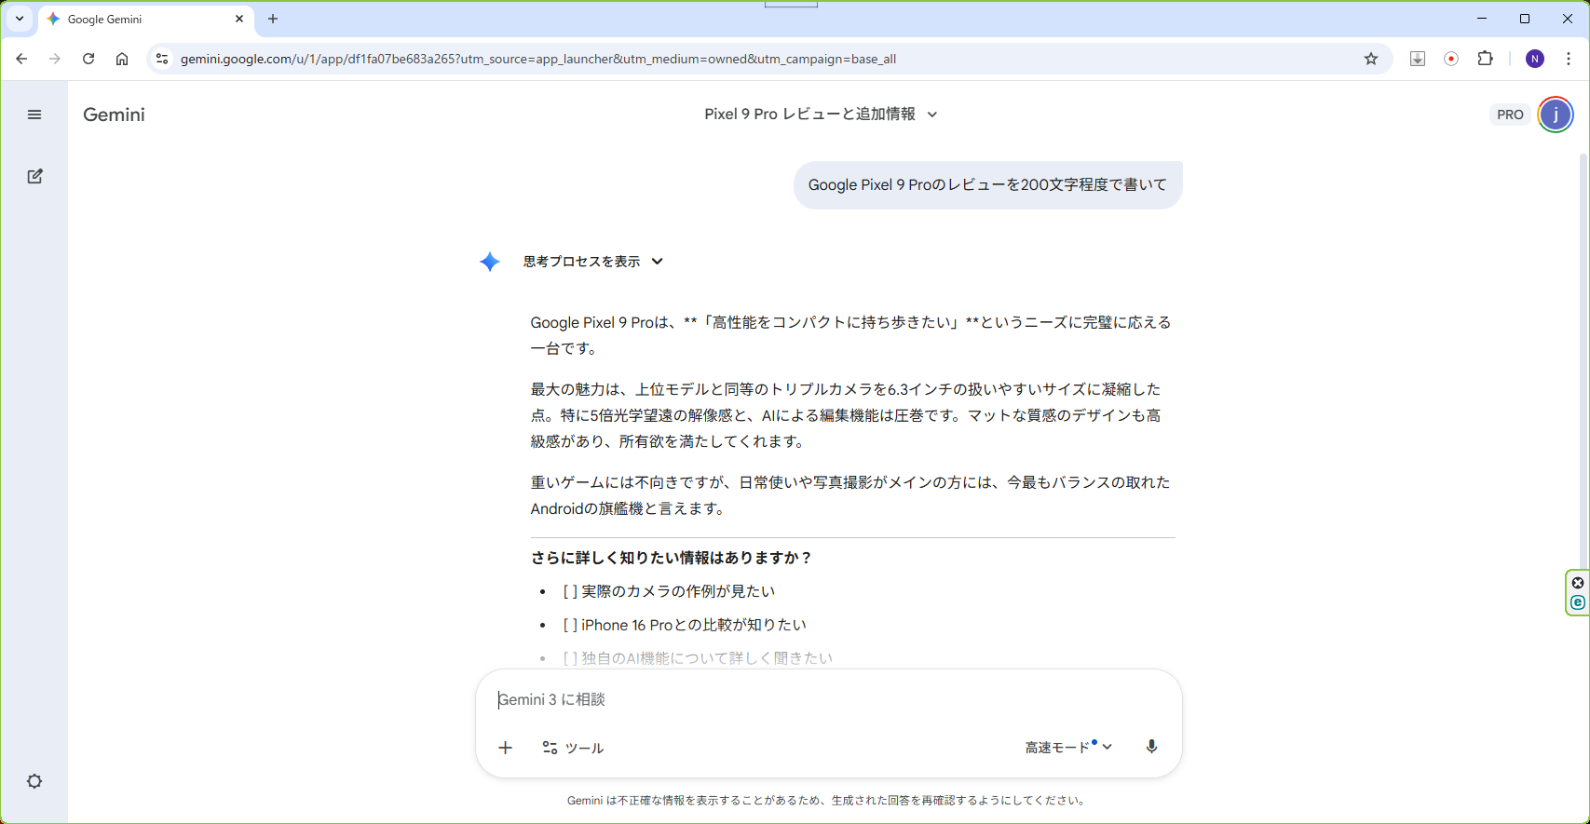Go back to the previous page
This screenshot has height=824, width=1590.
pyautogui.click(x=21, y=59)
